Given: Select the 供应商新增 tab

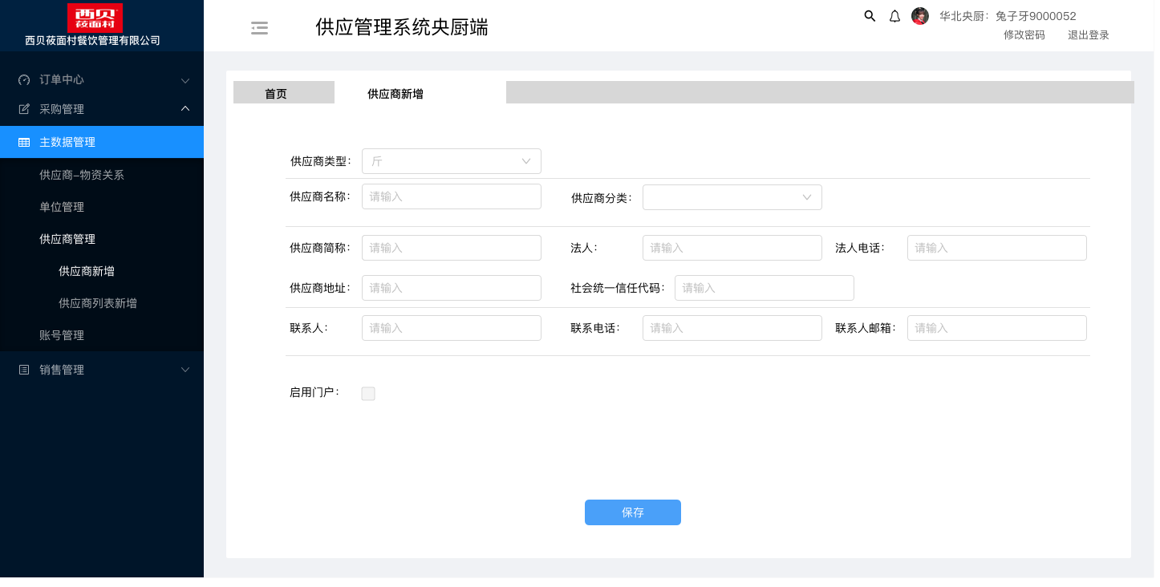Looking at the screenshot, I should (395, 94).
